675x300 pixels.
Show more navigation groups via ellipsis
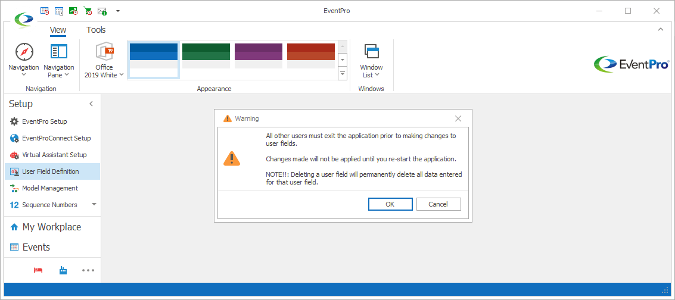[x=88, y=270]
